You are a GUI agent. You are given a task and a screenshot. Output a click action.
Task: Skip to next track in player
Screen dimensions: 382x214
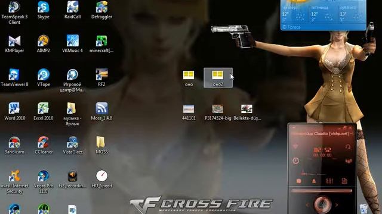click(337, 205)
